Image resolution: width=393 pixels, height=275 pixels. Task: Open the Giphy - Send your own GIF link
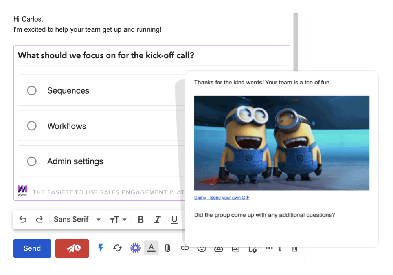tap(222, 198)
